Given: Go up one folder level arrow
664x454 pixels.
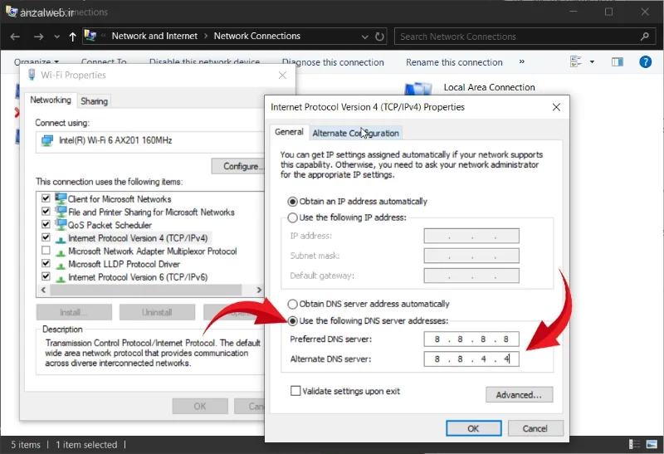Looking at the screenshot, I should click(72, 37).
